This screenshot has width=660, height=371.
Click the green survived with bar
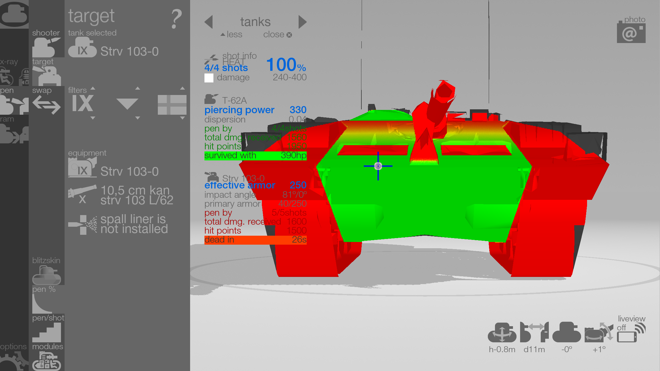point(255,156)
